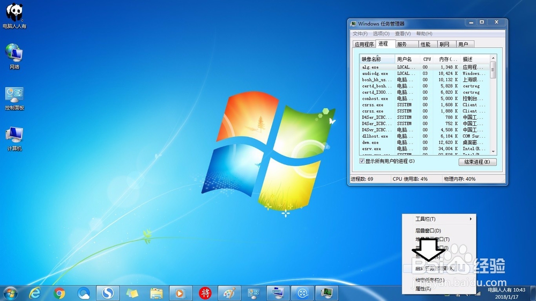536x301 pixels.
Task: Expand the 工具栏(T) submenu arrow
Action: tap(471, 219)
